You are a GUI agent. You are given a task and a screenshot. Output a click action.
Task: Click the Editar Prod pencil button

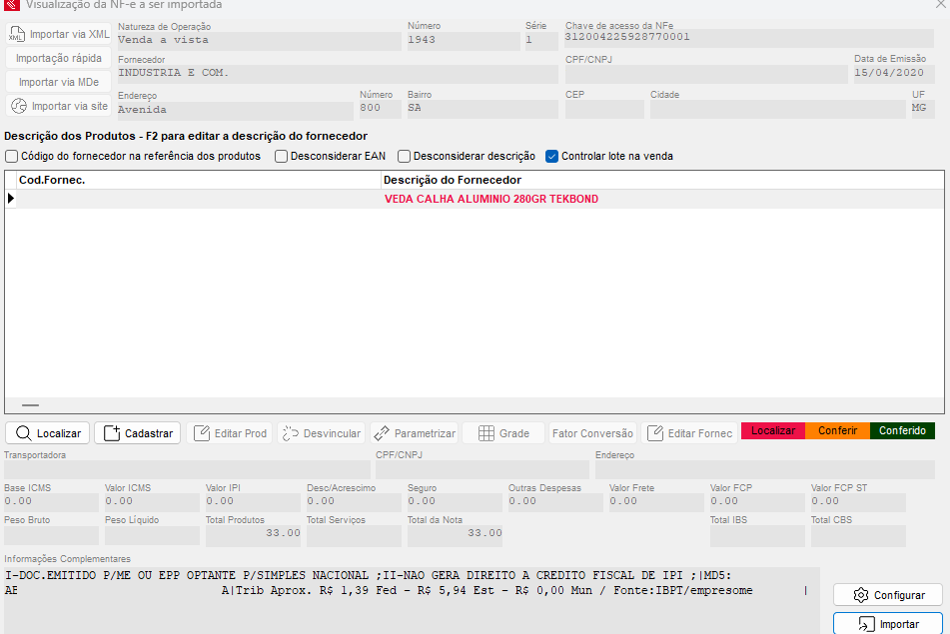click(230, 433)
